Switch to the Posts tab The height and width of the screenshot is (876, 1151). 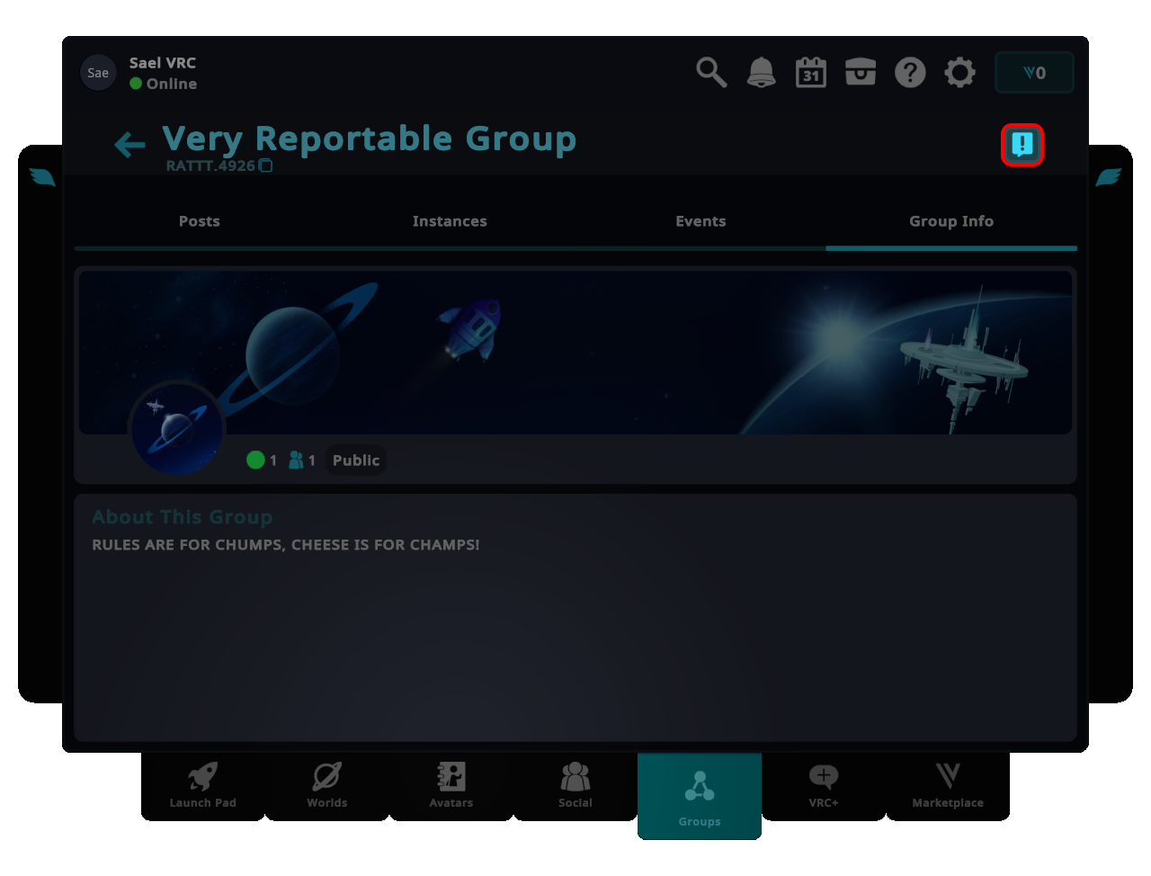(199, 221)
